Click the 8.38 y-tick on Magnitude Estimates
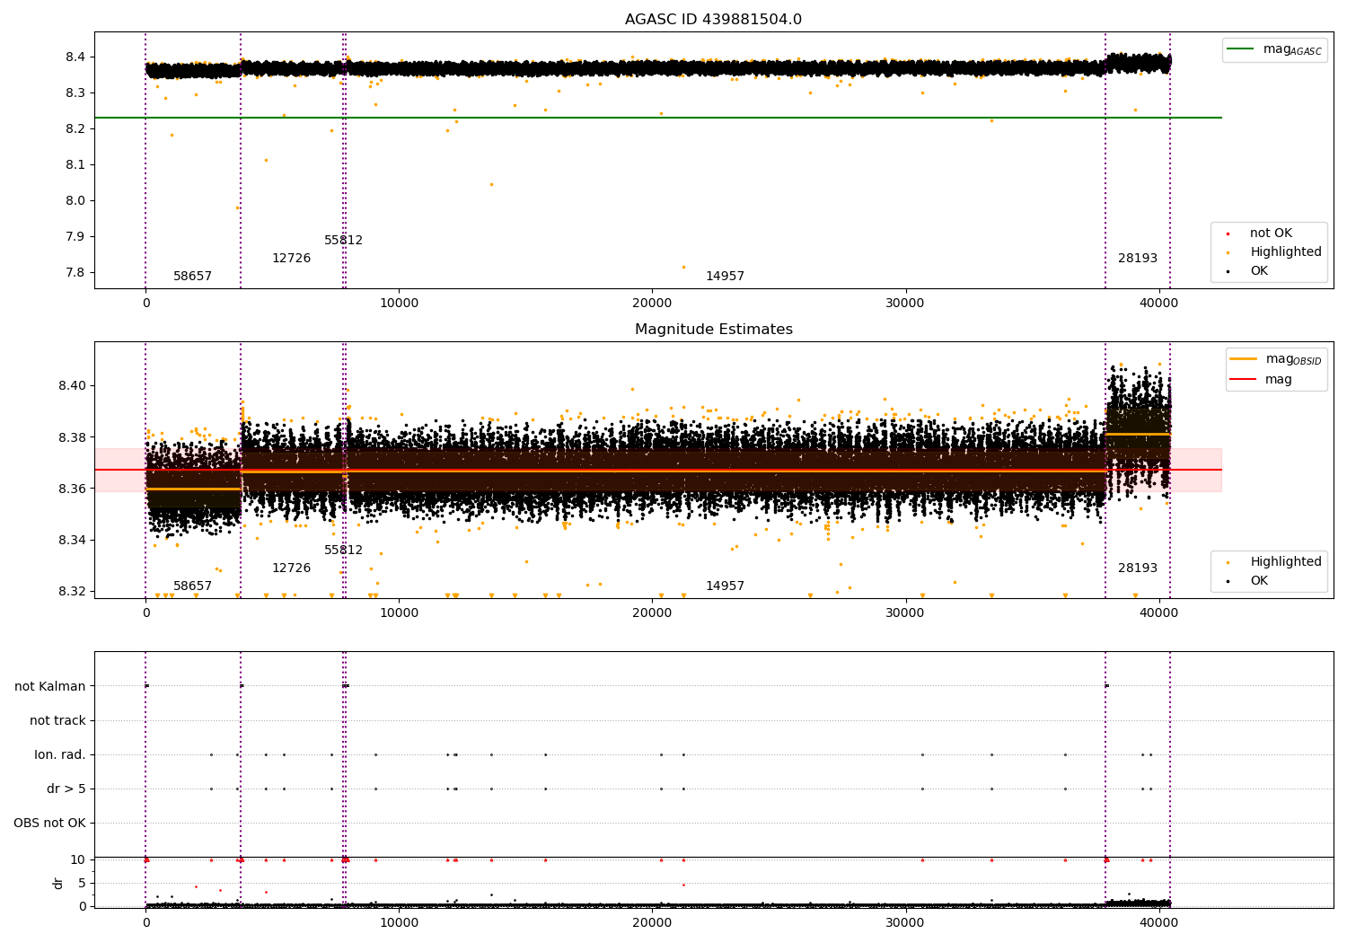Viewport: 1347px width, 943px height. (x=73, y=438)
